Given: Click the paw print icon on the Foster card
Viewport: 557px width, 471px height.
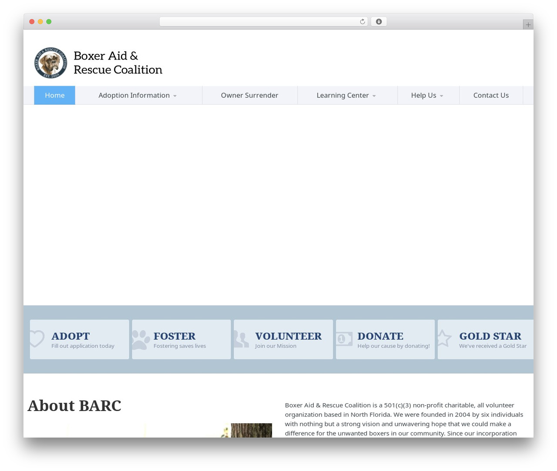Looking at the screenshot, I should (x=141, y=340).
